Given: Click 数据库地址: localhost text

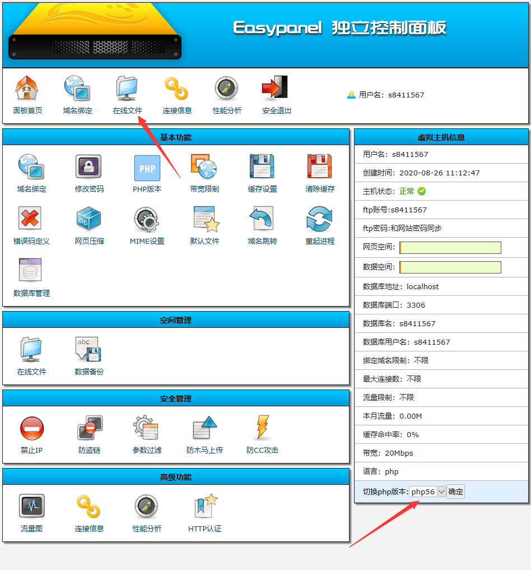Looking at the screenshot, I should [401, 286].
